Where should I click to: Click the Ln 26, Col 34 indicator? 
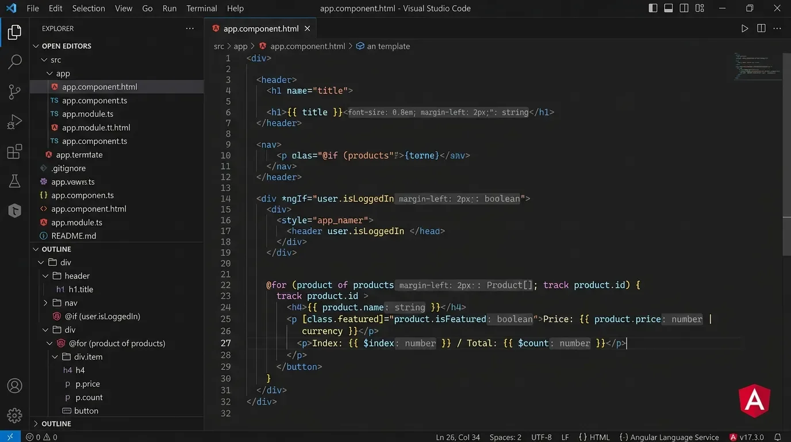[x=458, y=437]
